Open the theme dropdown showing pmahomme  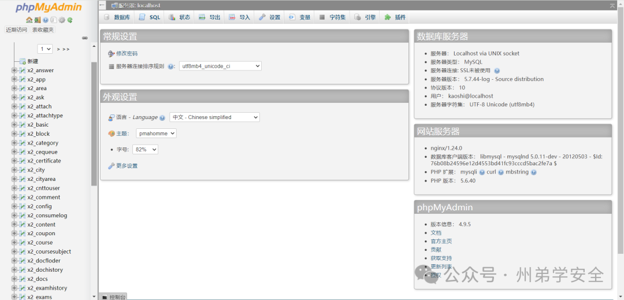point(156,134)
